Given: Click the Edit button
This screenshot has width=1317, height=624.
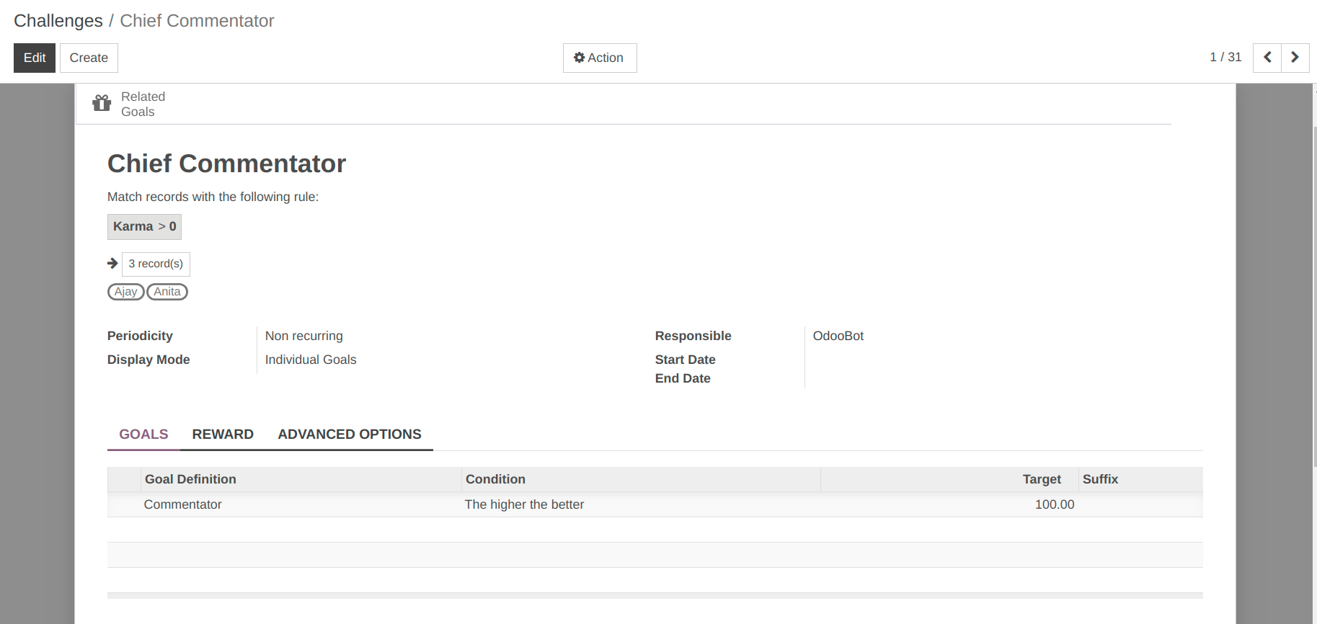Looking at the screenshot, I should [35, 58].
